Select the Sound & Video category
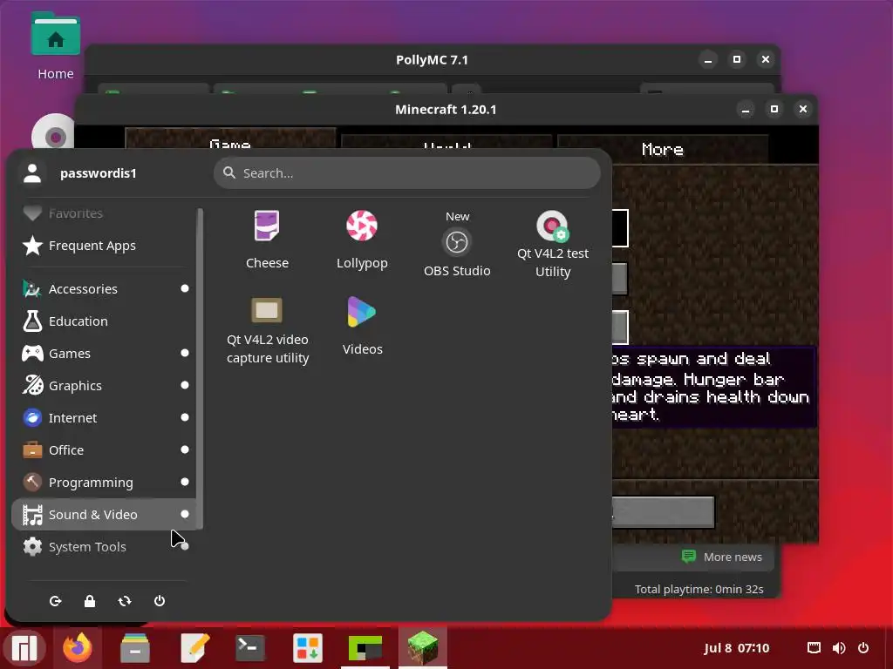This screenshot has width=893, height=669. pyautogui.click(x=105, y=515)
